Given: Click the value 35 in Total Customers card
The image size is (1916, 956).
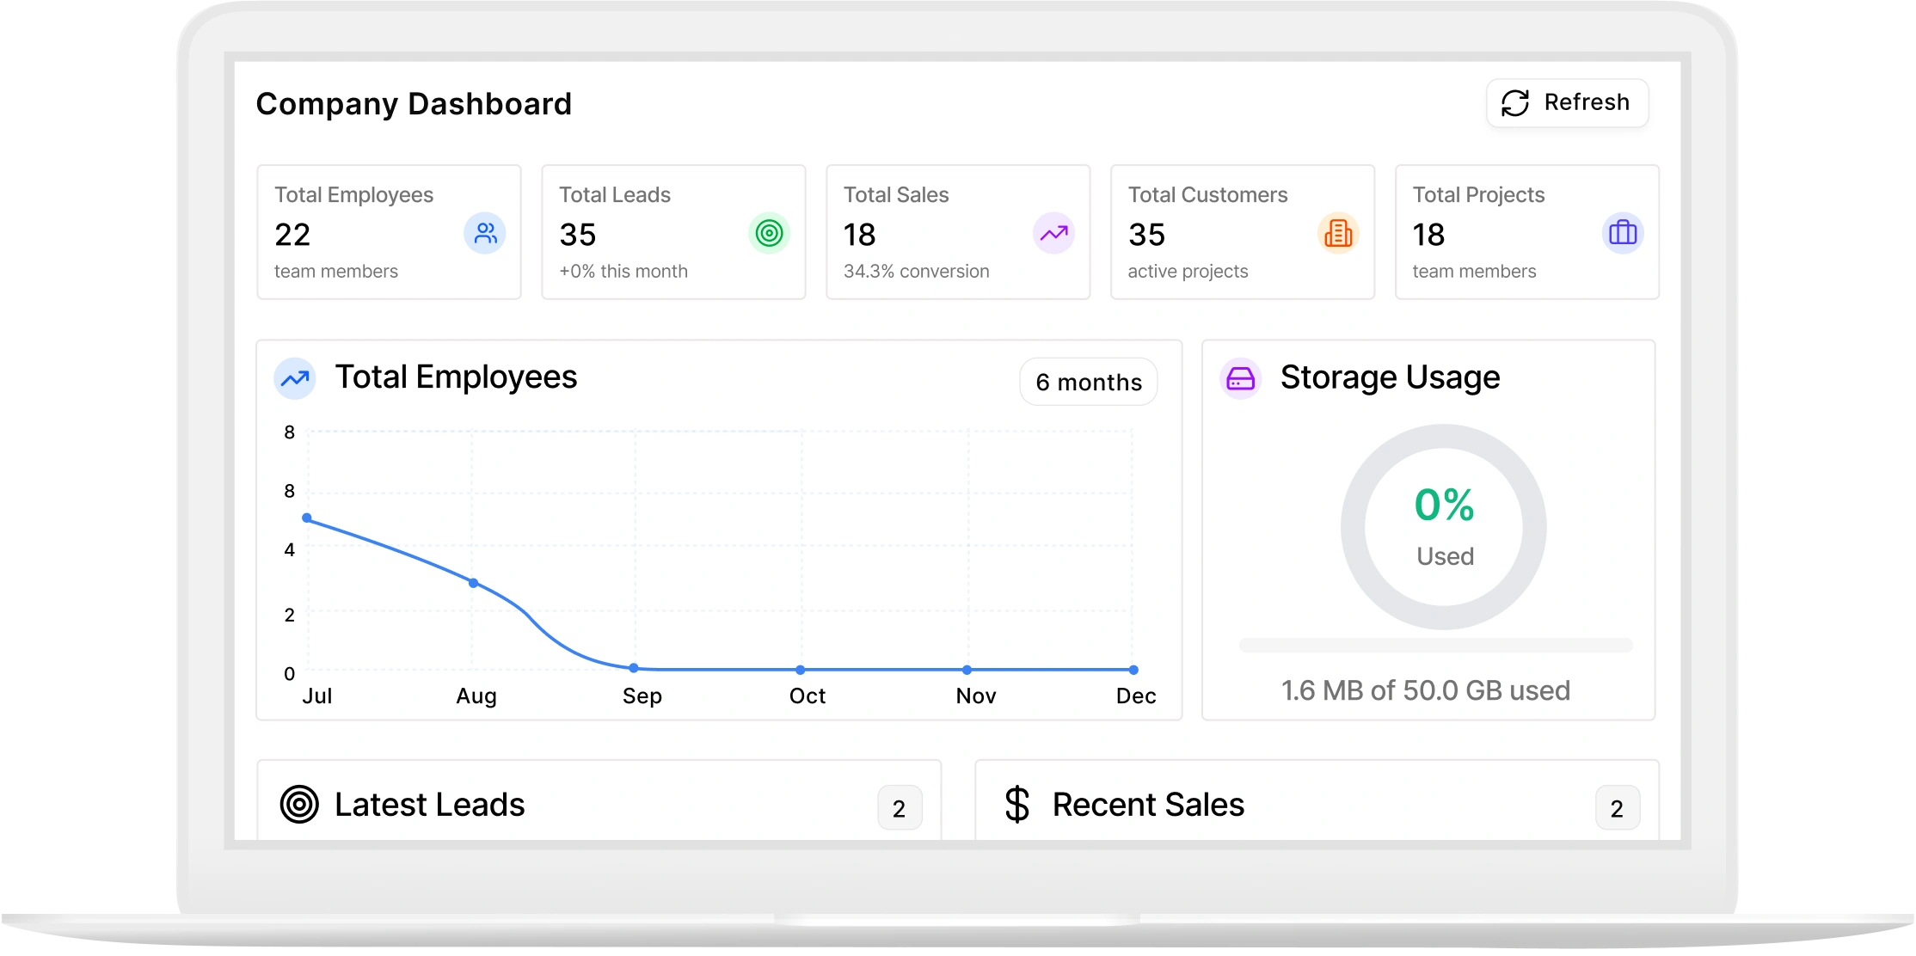Looking at the screenshot, I should pyautogui.click(x=1146, y=235).
